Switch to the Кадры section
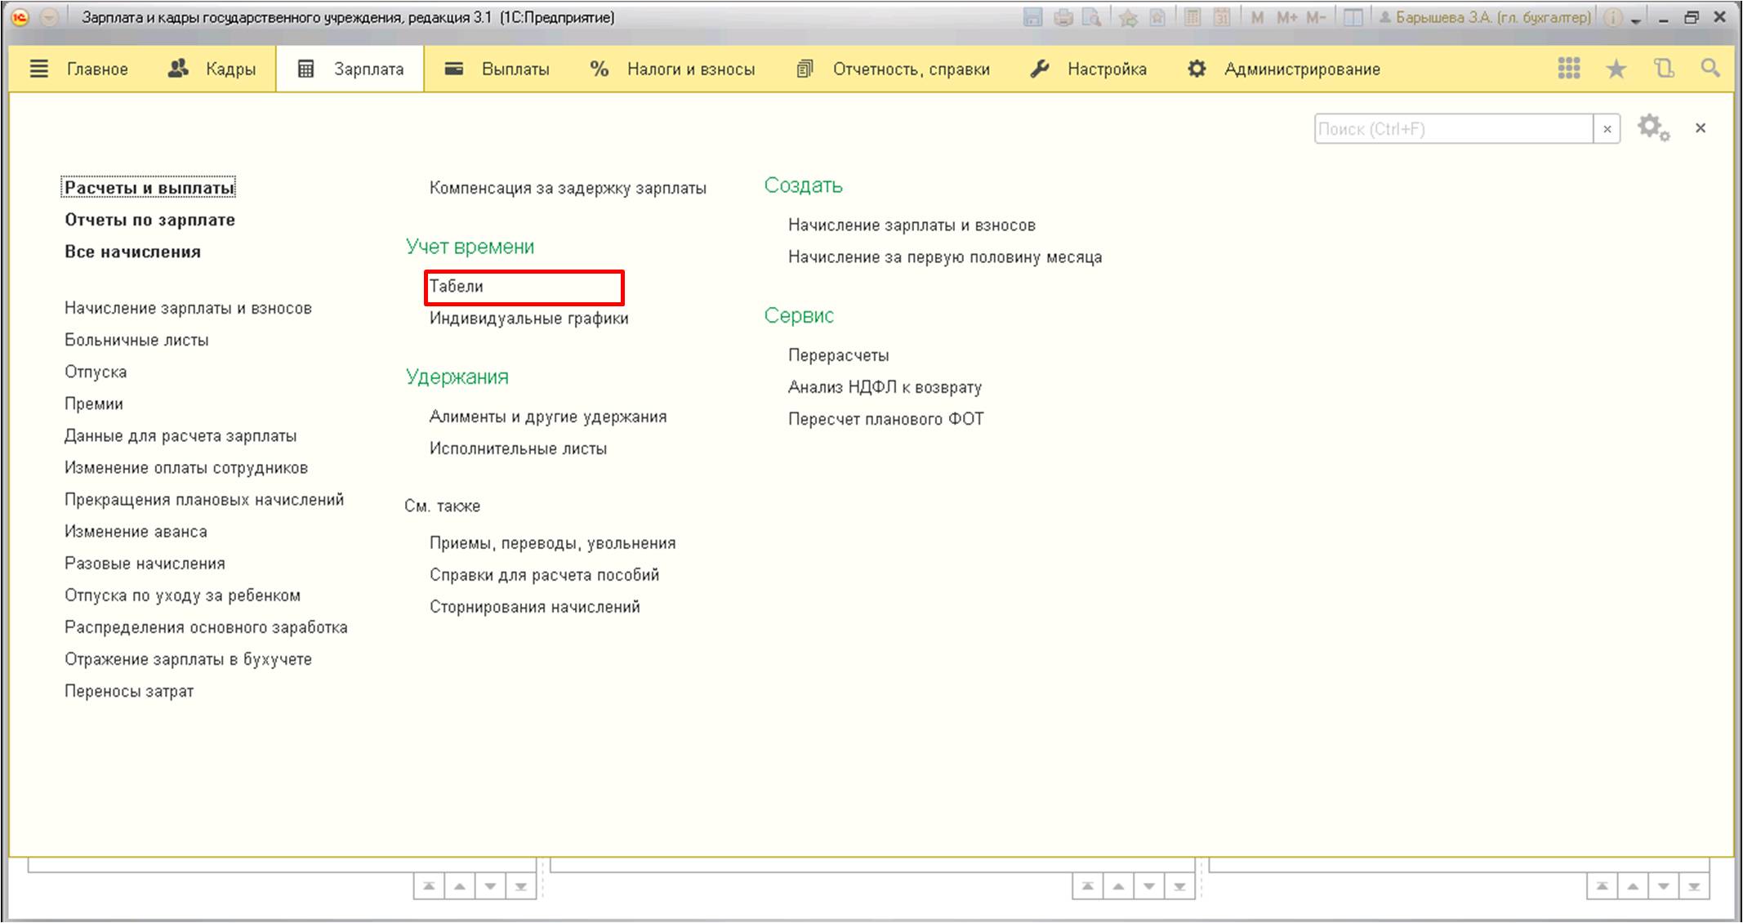Image resolution: width=1743 pixels, height=923 pixels. pos(212,69)
